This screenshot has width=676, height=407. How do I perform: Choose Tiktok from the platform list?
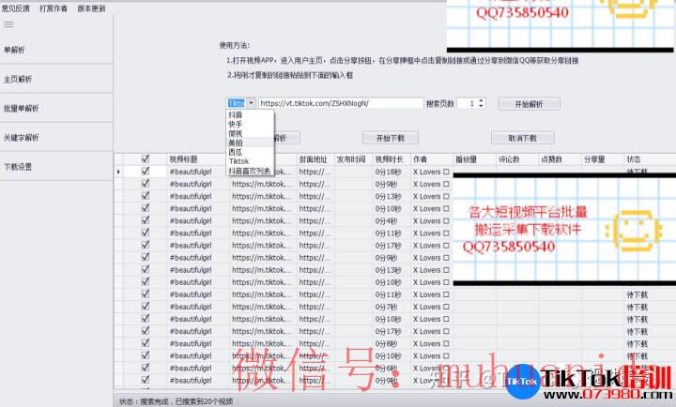pyautogui.click(x=250, y=161)
